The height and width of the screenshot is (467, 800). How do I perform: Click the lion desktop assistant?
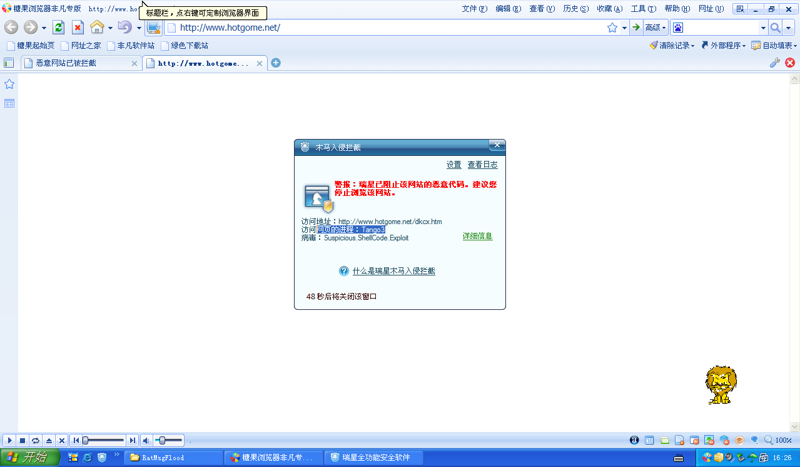pyautogui.click(x=721, y=385)
